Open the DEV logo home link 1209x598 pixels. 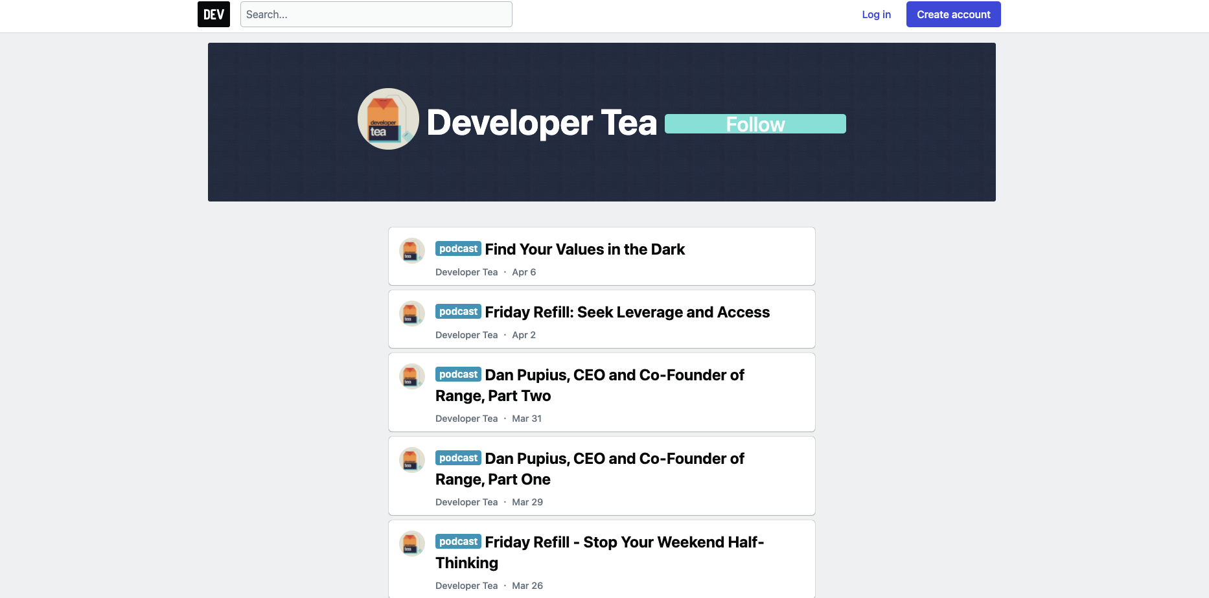(214, 14)
